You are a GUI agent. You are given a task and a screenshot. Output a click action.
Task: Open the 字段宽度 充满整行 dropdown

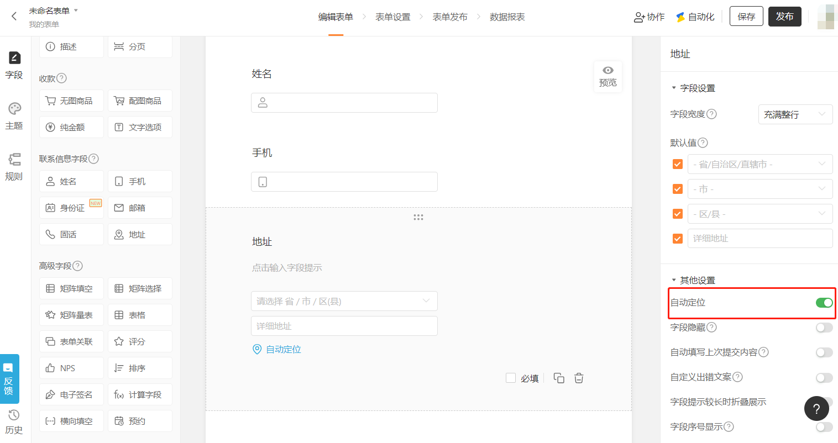click(795, 114)
